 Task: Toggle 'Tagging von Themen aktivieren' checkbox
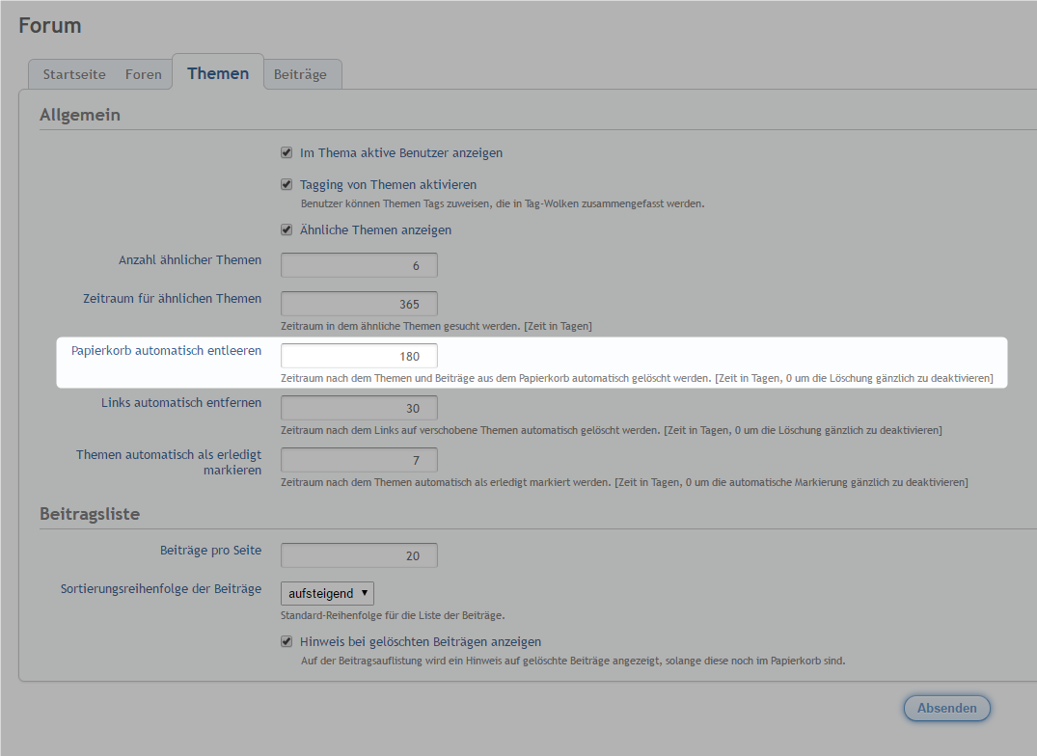[287, 184]
